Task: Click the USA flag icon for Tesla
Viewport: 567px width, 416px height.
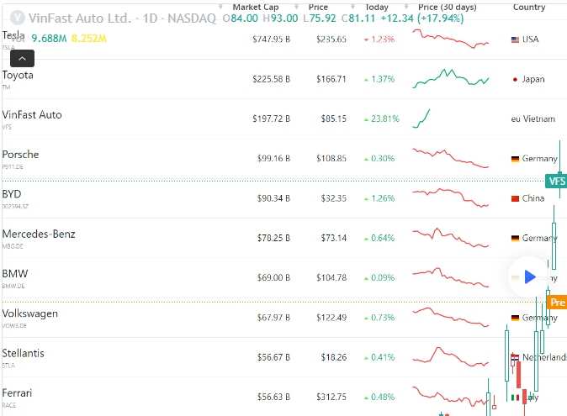Action: coord(516,39)
